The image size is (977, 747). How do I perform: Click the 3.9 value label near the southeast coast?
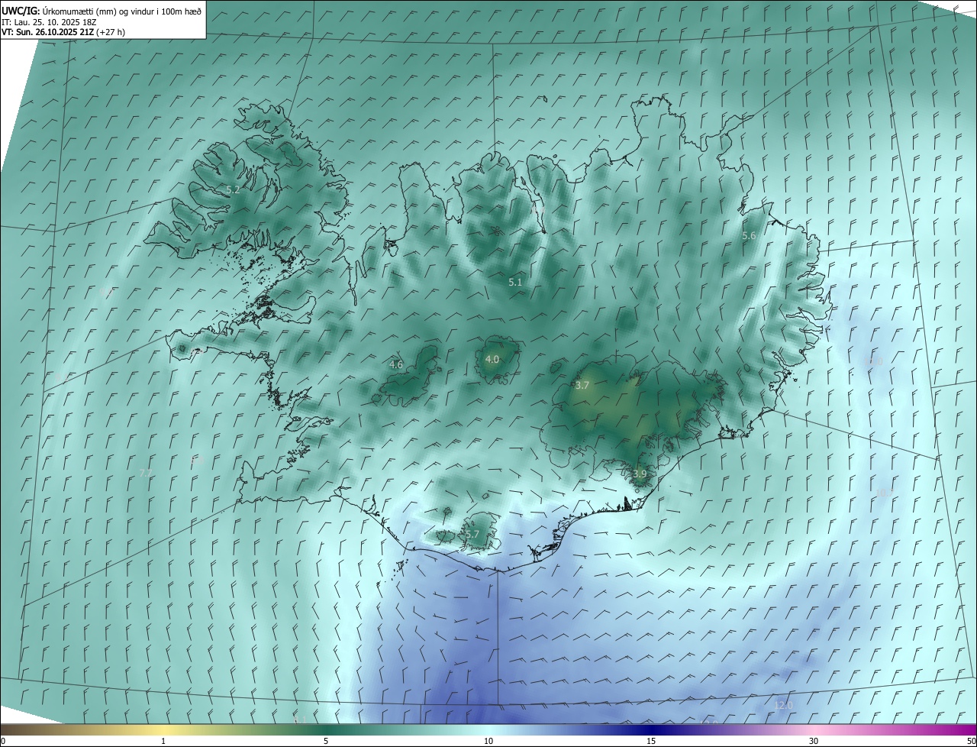(640, 474)
